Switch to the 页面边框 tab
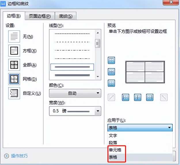Viewport: 180px width, 165px height. [x=40, y=16]
